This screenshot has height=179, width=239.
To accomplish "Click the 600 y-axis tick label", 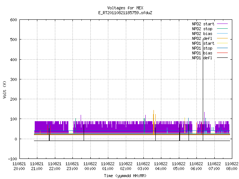I will [x=13, y=20].
